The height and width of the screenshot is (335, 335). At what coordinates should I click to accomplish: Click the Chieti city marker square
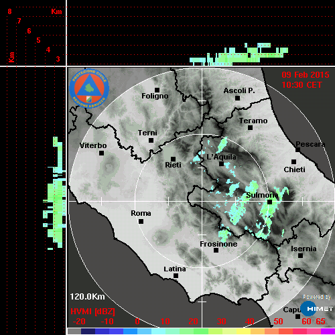click(294, 161)
